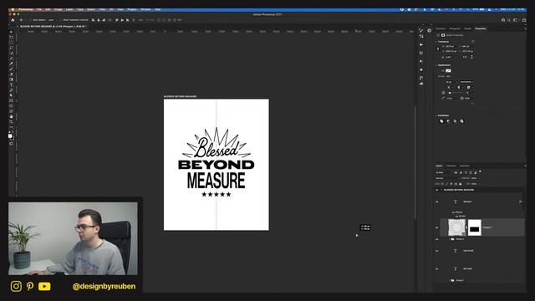The height and width of the screenshot is (301, 535).
Task: Hide the MEASURE text layer
Action: tap(436, 251)
